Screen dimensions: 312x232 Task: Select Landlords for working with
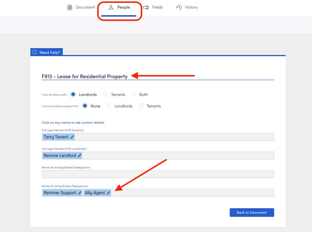coord(73,95)
